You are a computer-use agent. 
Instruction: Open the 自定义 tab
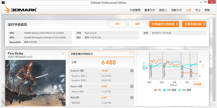[163, 10]
